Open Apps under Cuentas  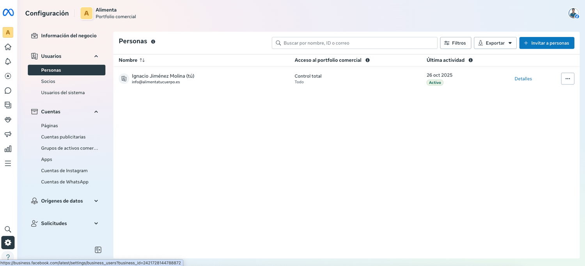(46, 159)
